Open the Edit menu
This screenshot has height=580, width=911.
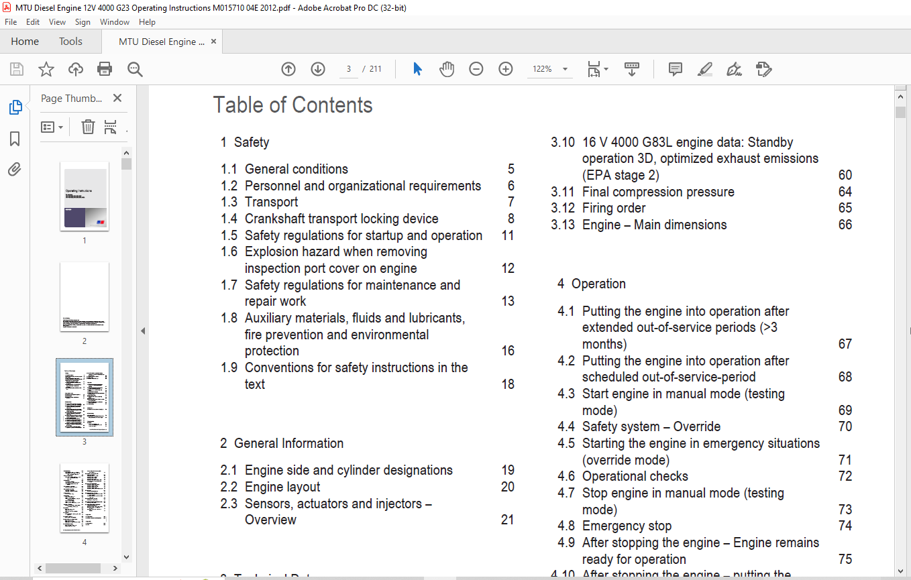[33, 22]
